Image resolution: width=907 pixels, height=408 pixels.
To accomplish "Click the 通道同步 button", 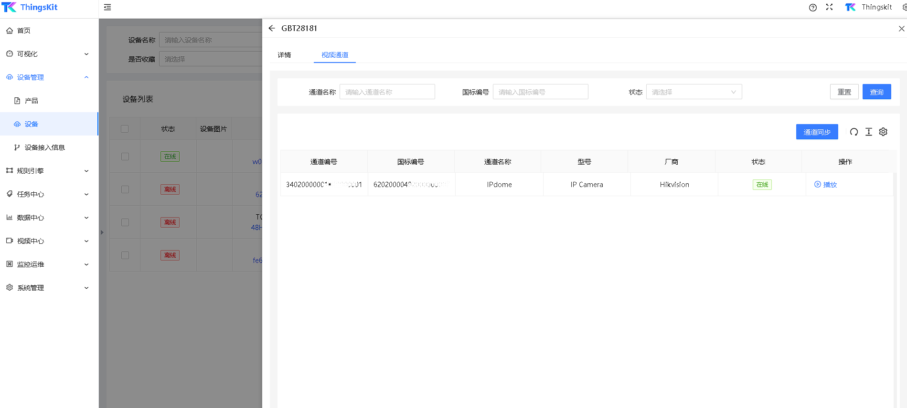I will [817, 132].
